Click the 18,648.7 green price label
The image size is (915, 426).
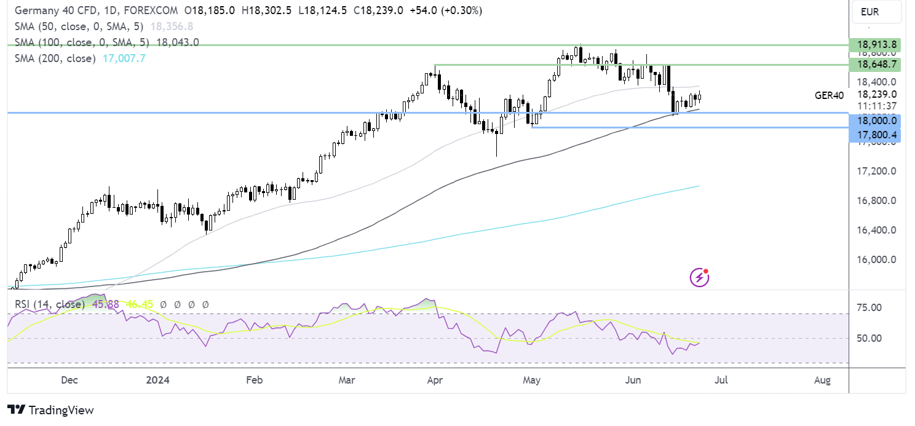874,64
